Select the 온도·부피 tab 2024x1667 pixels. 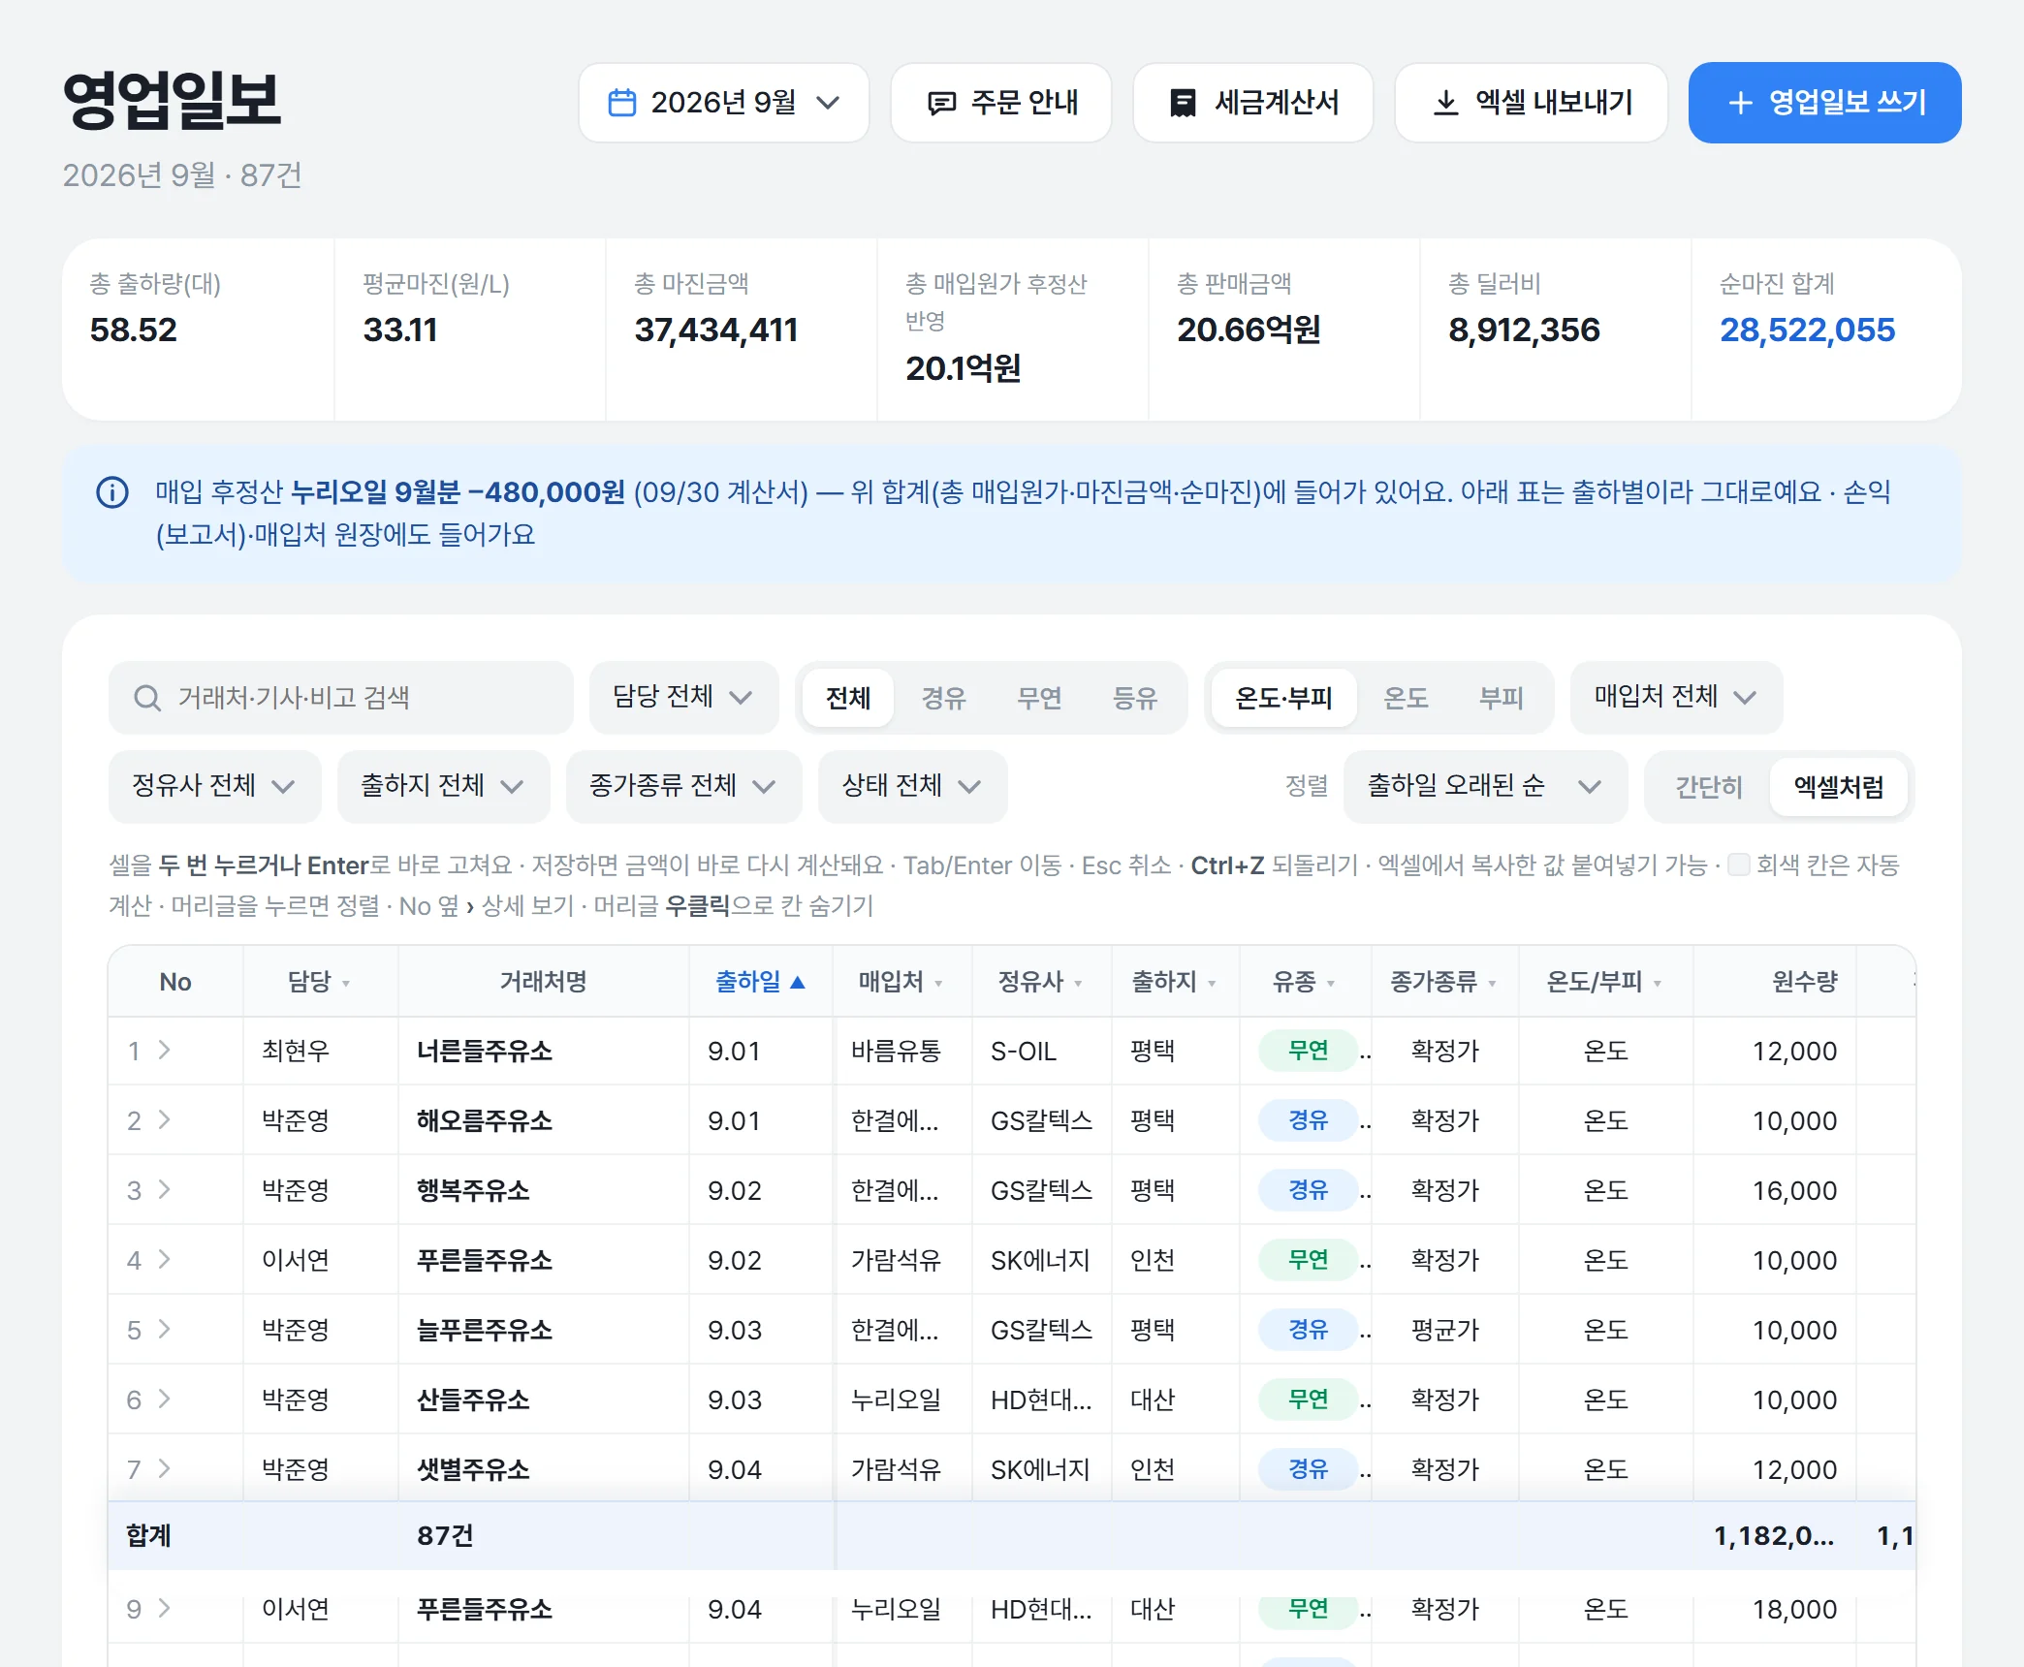tap(1284, 698)
